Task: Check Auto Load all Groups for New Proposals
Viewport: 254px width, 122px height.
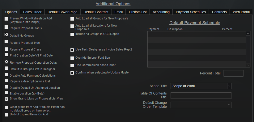Action: [72, 19]
